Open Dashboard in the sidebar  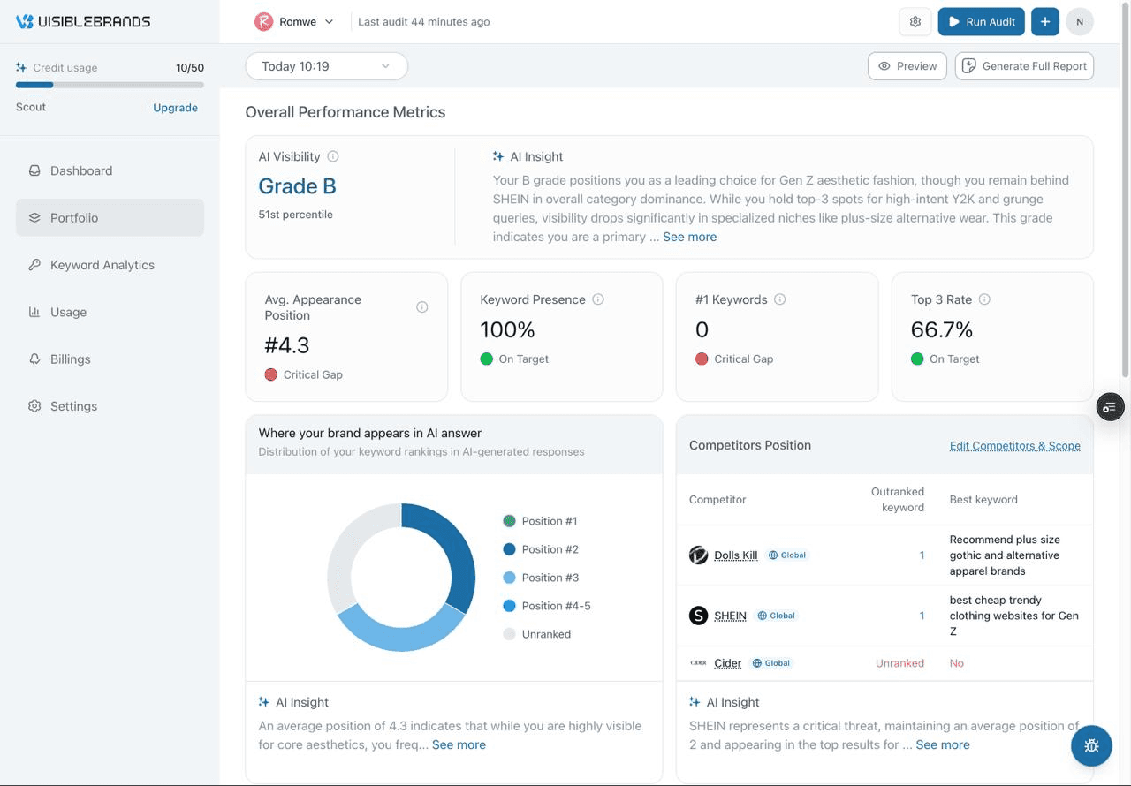tap(110, 170)
